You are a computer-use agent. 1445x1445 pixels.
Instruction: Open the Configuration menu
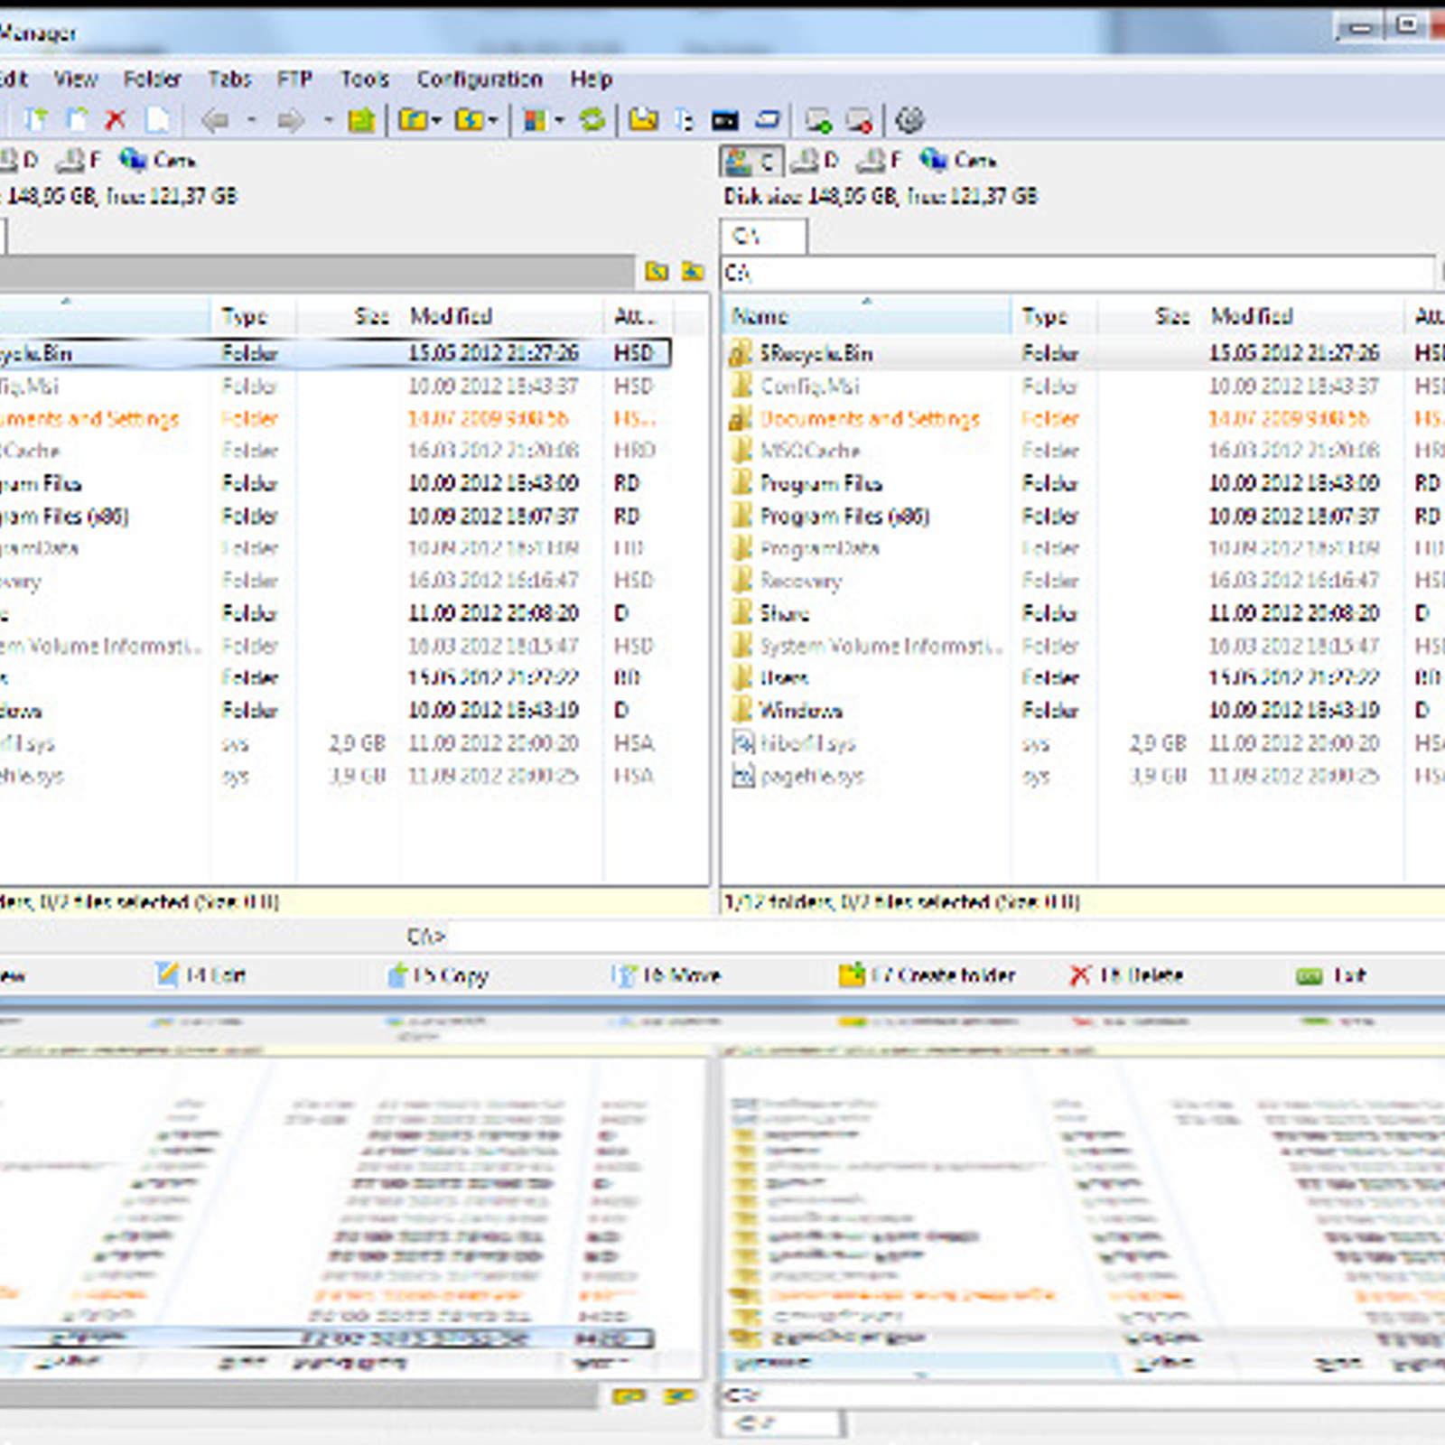click(x=480, y=79)
